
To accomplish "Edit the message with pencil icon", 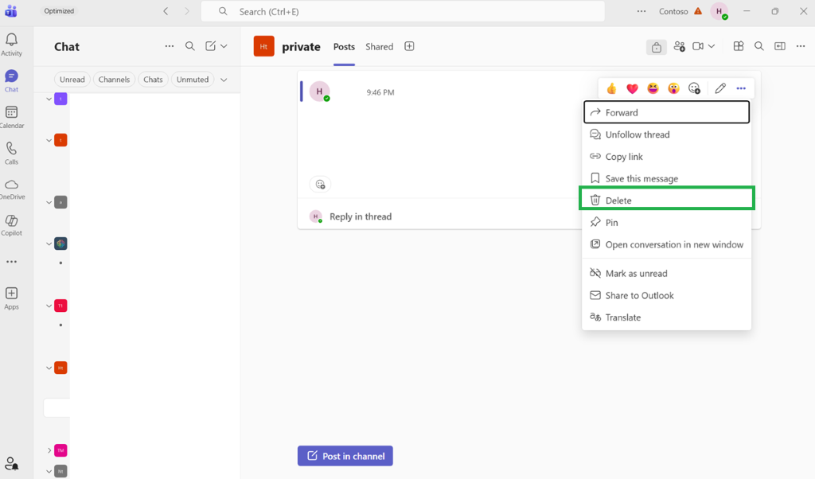I will point(719,88).
